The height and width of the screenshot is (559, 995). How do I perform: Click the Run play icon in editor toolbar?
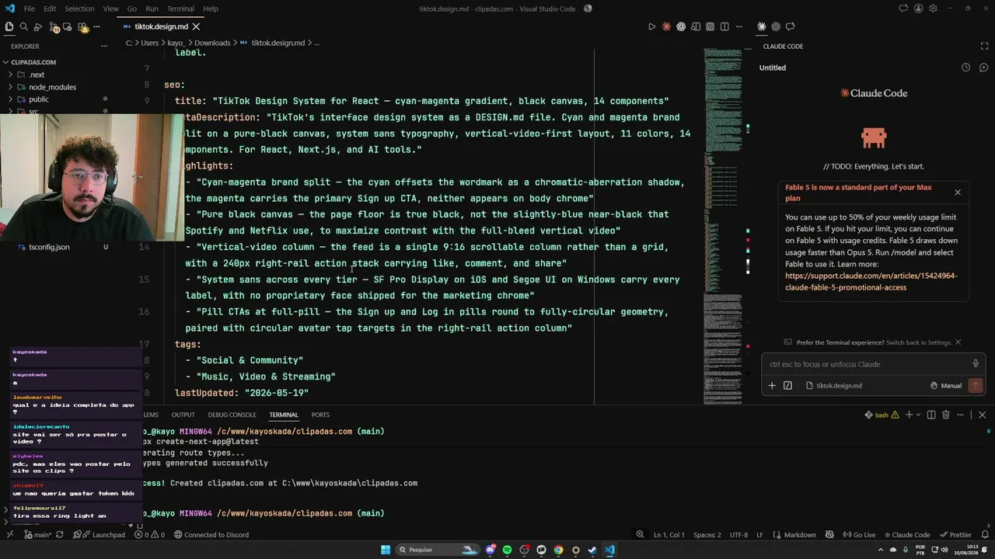[x=651, y=26]
